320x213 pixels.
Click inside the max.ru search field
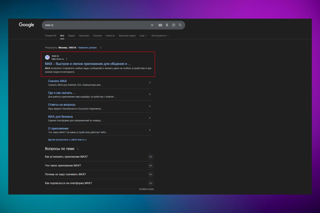(96, 25)
